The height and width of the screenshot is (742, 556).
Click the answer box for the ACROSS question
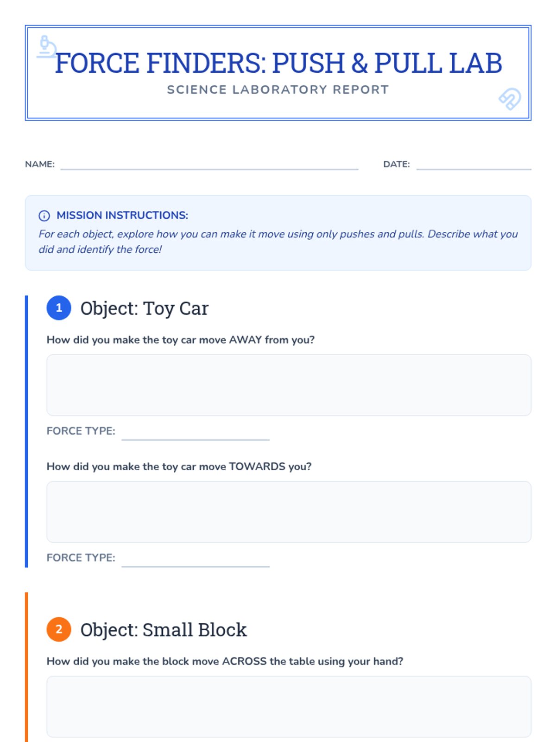pyautogui.click(x=289, y=706)
